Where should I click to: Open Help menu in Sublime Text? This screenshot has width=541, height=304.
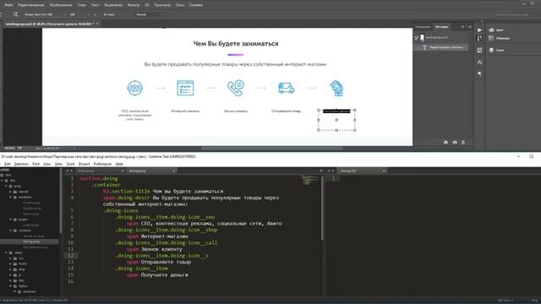(119, 164)
